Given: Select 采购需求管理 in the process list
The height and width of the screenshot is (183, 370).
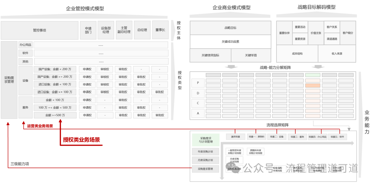Looking at the screenshot, I should pos(205,169).
